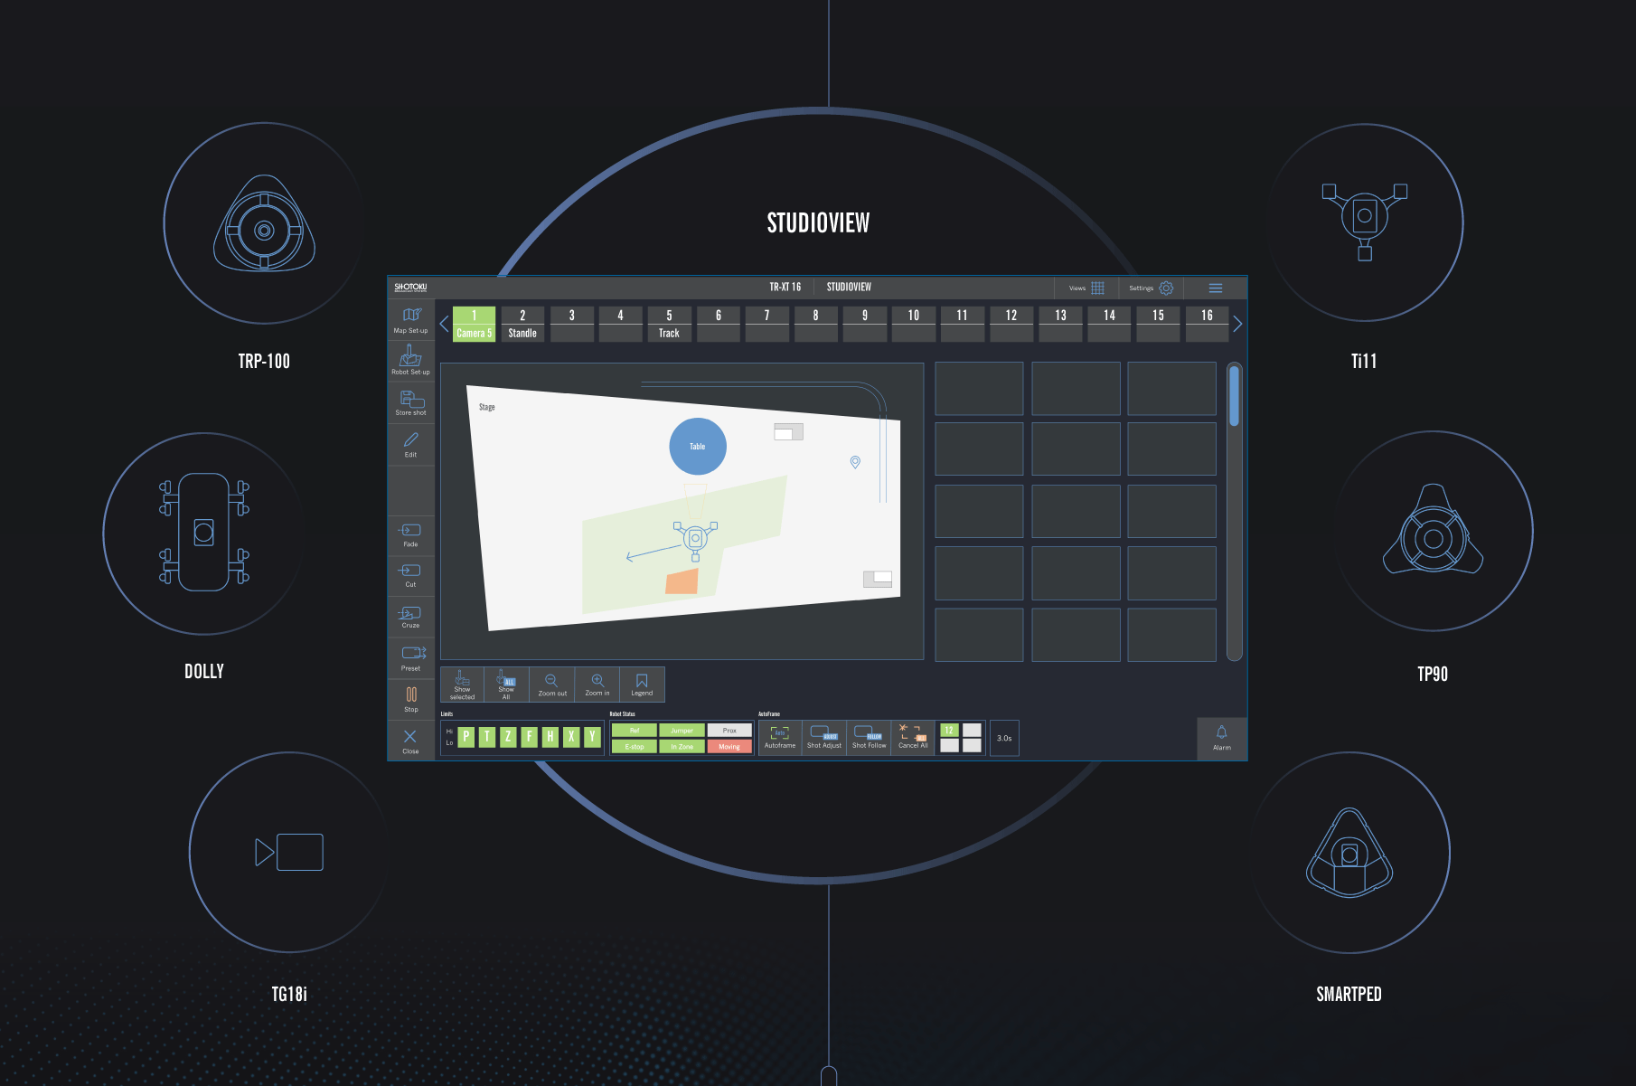Select channel 2 Standle tab
Viewport: 1636px width, 1086px height.
pyautogui.click(x=522, y=324)
